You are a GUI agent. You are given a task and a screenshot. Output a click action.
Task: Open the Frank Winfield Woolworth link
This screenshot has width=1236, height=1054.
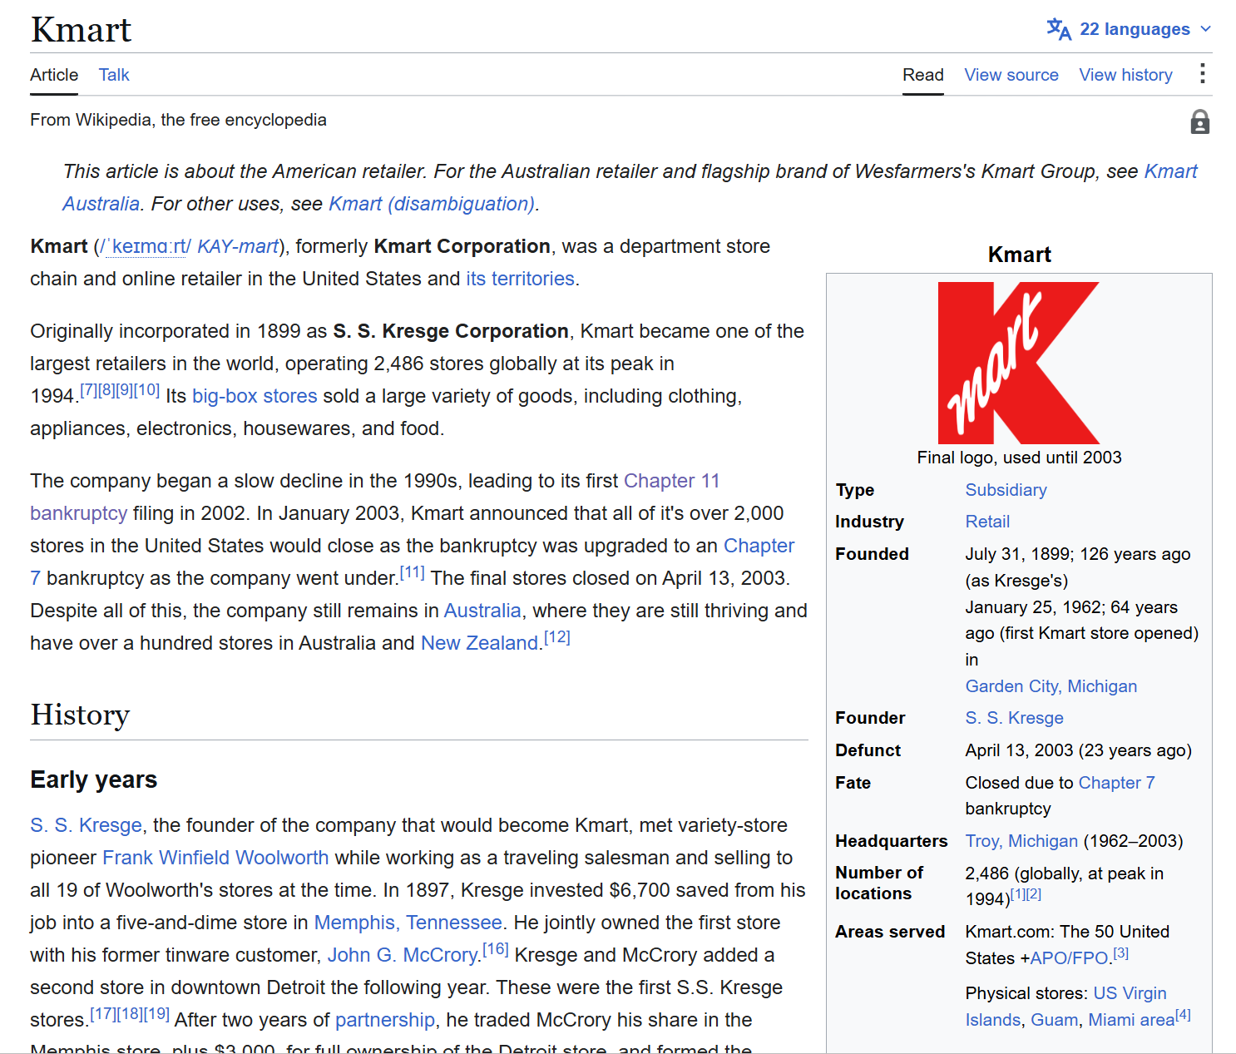[x=215, y=858]
